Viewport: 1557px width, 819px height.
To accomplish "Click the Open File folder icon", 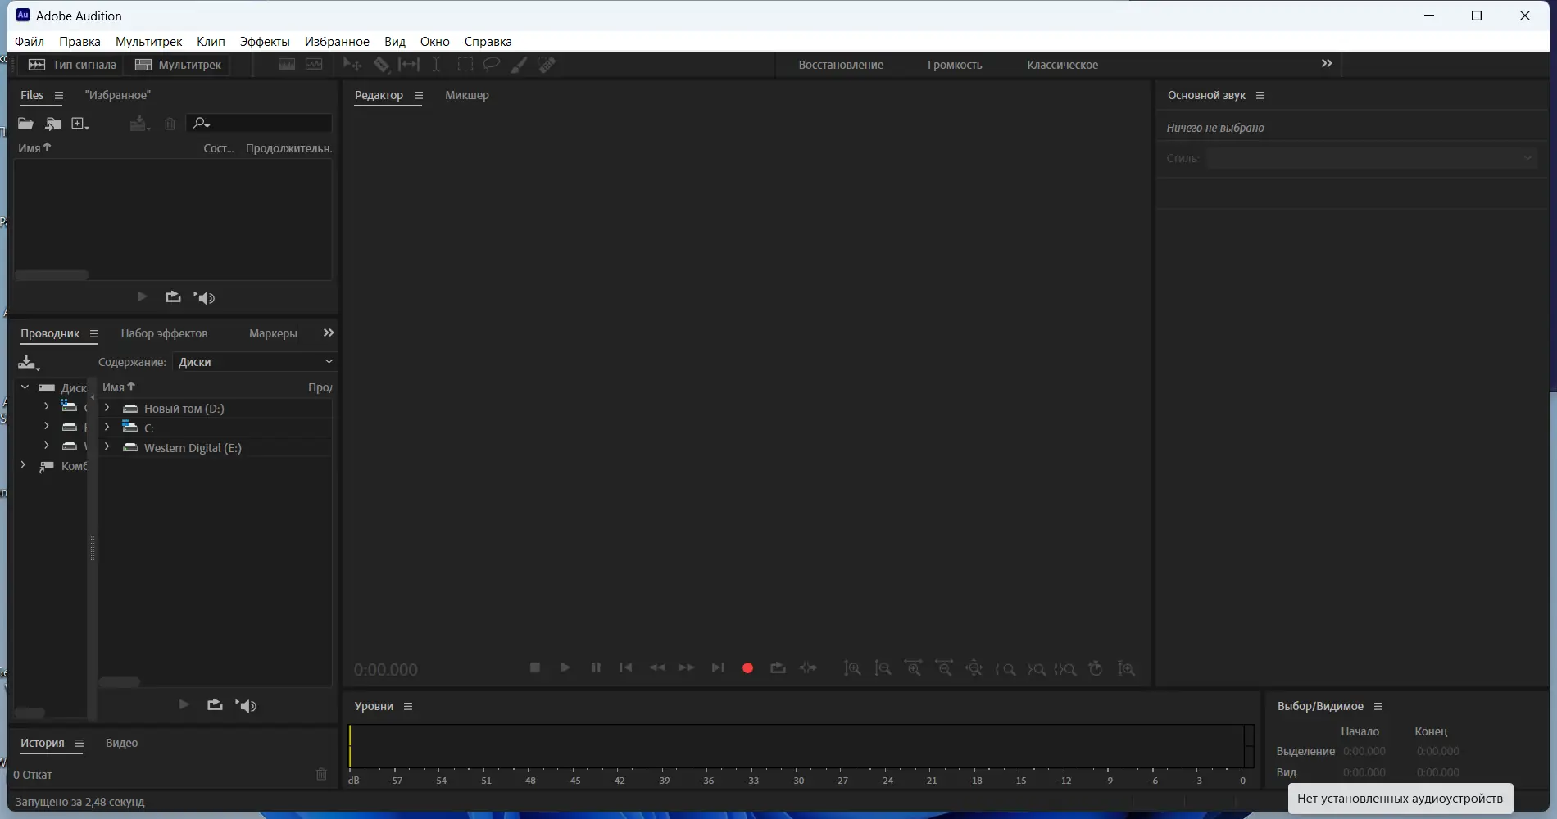I will (25, 124).
